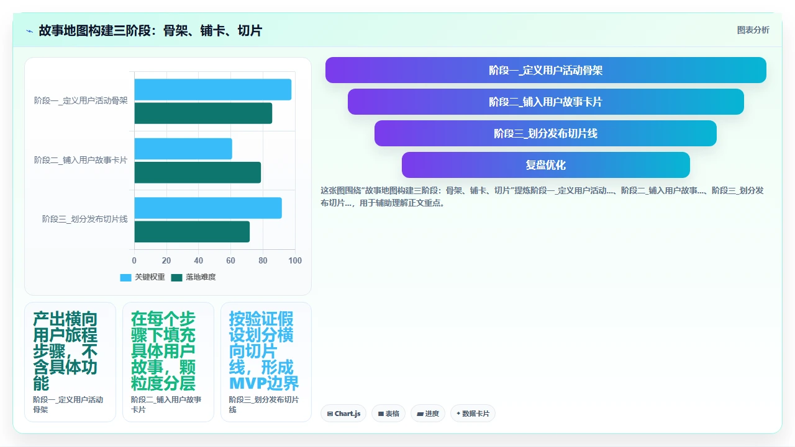Viewport: 795px width, 447px height.
Task: Click the y-axis label 阶段一_定义用户活动骨架
Action: point(81,100)
